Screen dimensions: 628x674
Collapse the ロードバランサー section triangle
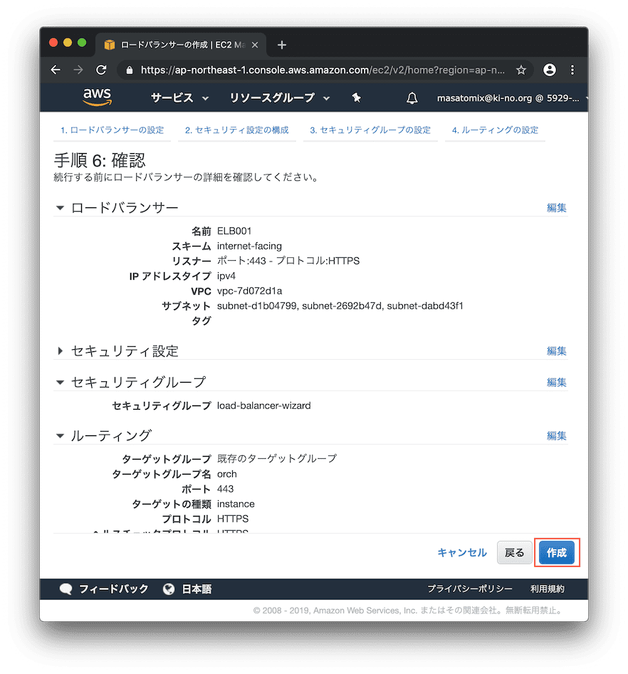click(60, 208)
